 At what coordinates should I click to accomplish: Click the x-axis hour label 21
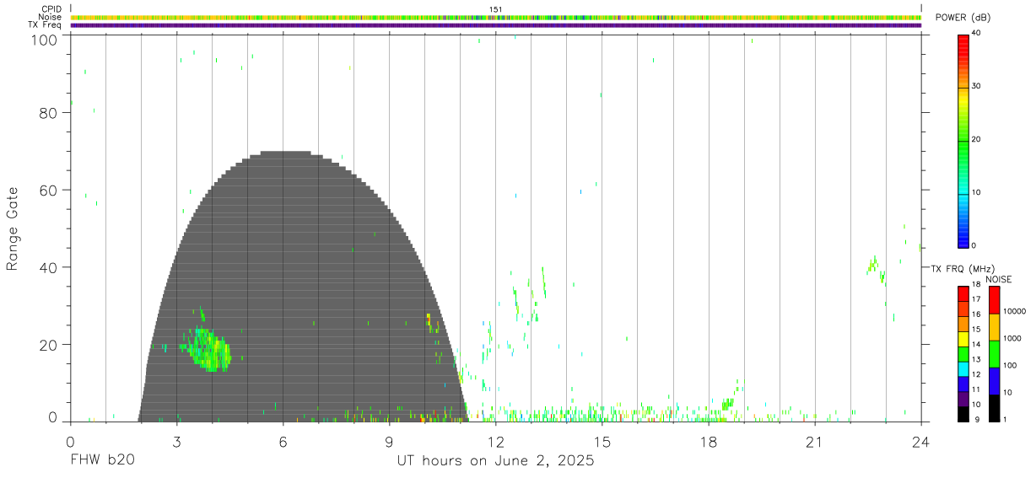click(x=815, y=441)
